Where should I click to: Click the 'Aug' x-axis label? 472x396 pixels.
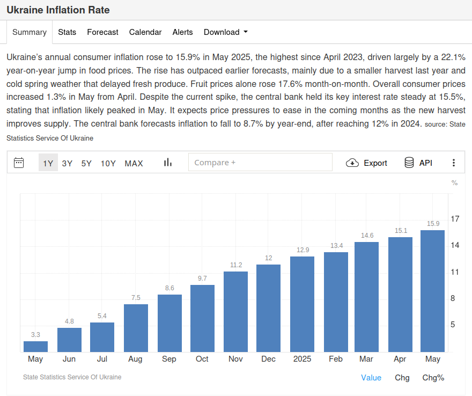pos(135,359)
